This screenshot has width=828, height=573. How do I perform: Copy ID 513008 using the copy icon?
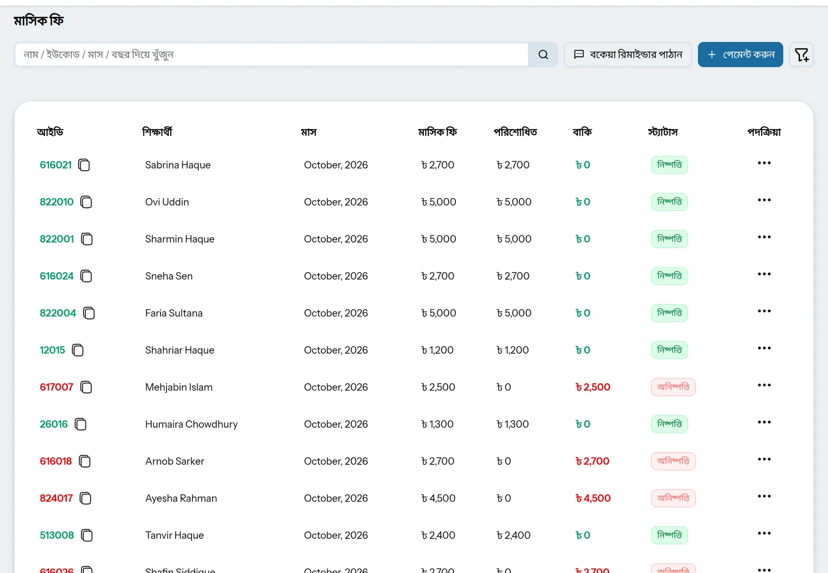(x=87, y=535)
